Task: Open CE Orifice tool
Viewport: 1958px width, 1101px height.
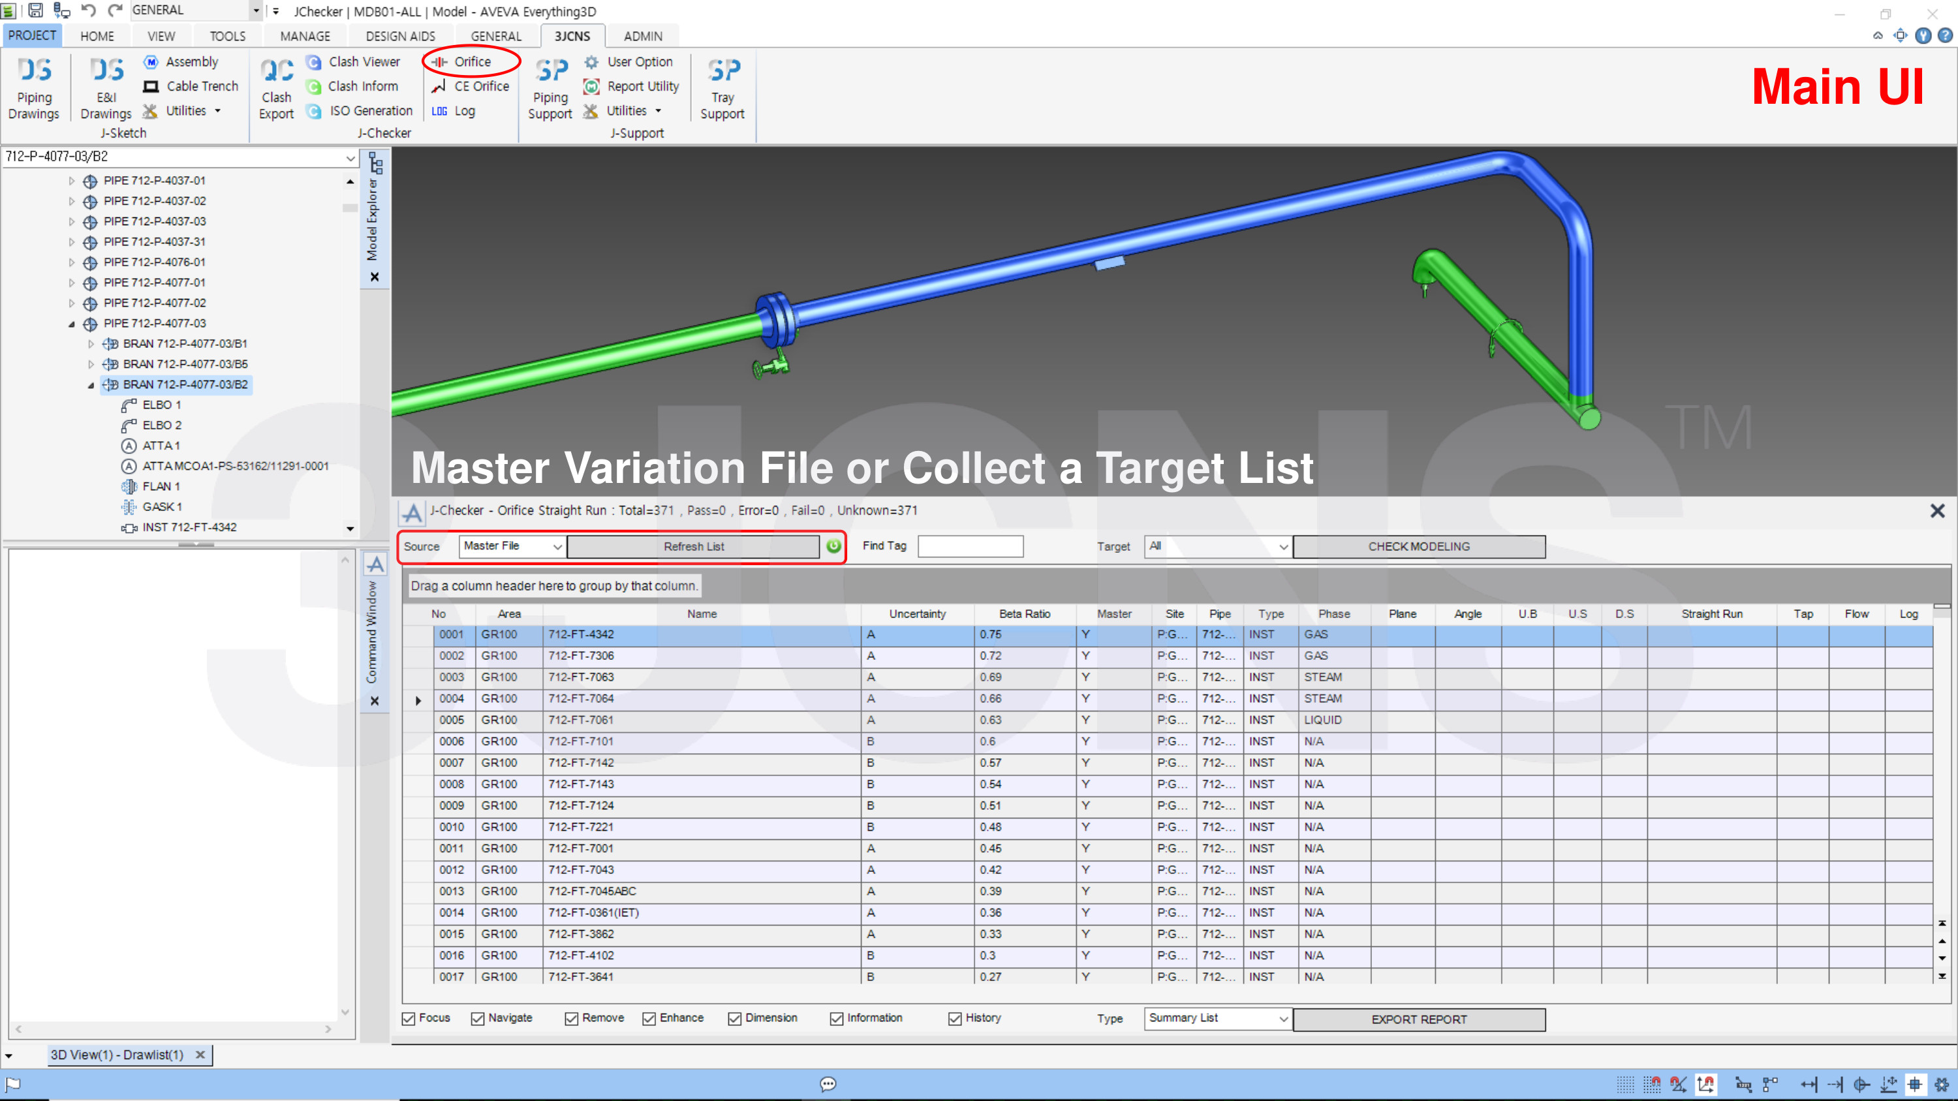Action: coord(471,86)
